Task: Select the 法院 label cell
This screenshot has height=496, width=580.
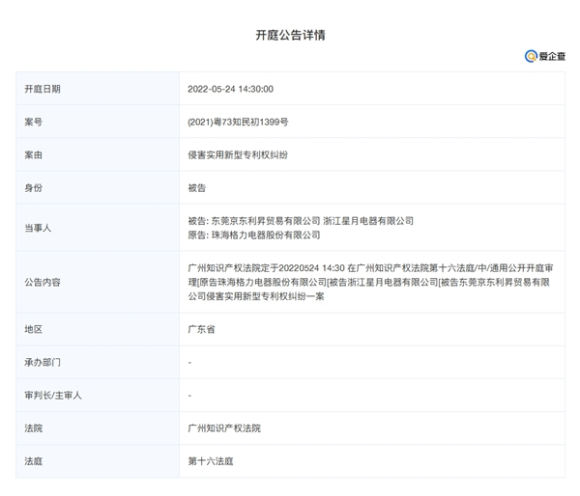Action: point(98,428)
